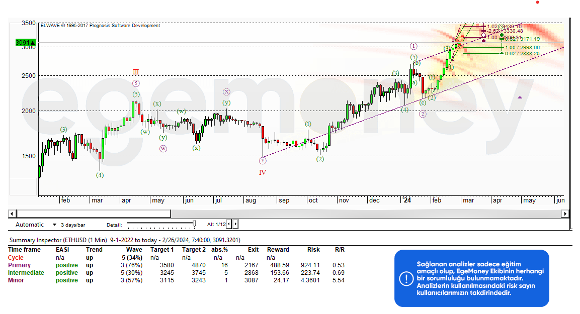Click the 3091 current price marker
580x314 pixels.
(x=25, y=43)
